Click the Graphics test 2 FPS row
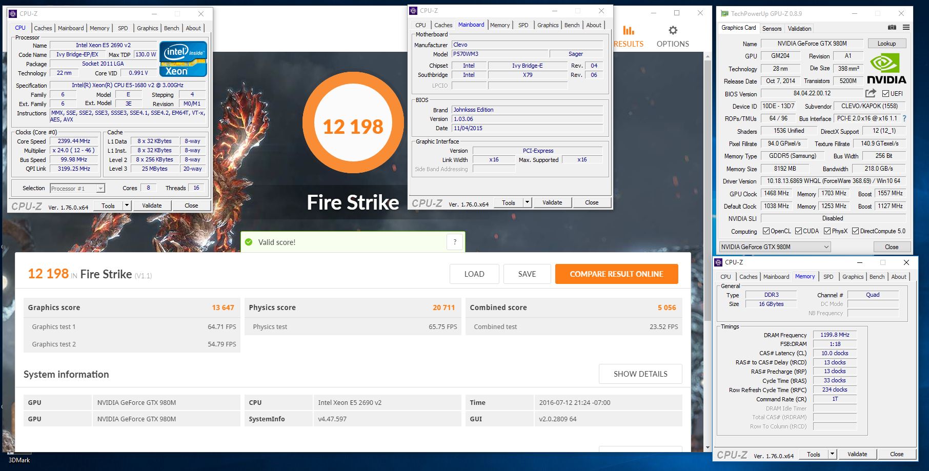This screenshot has width=929, height=471. pos(132,344)
